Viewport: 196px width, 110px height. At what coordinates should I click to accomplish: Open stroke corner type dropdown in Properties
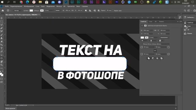[x=162, y=41]
